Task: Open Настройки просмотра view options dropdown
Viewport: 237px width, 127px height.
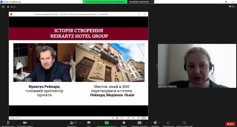Action: click(141, 2)
